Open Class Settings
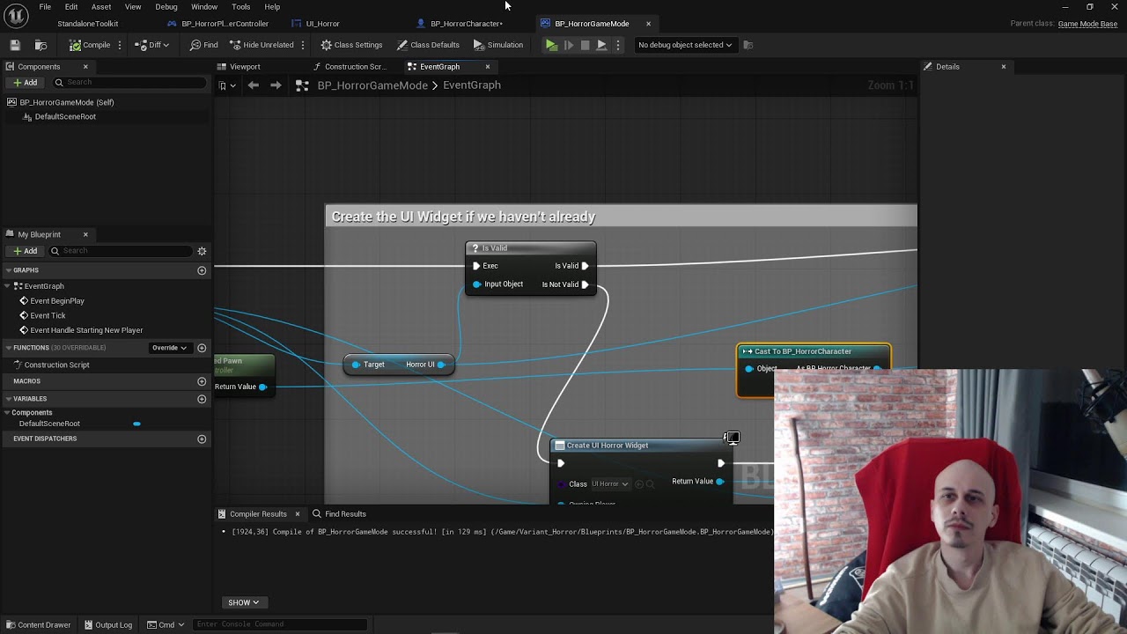Screen dimensions: 1127x634 pyautogui.click(x=351, y=45)
